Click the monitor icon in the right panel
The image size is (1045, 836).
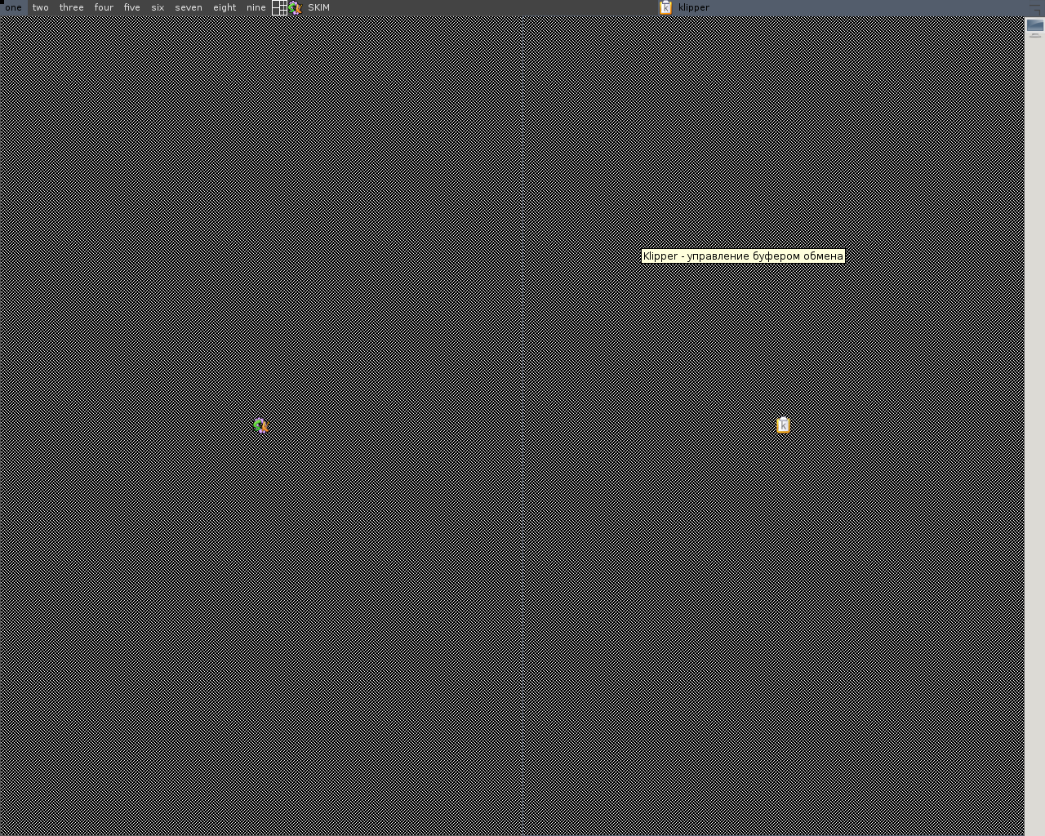click(x=1035, y=26)
